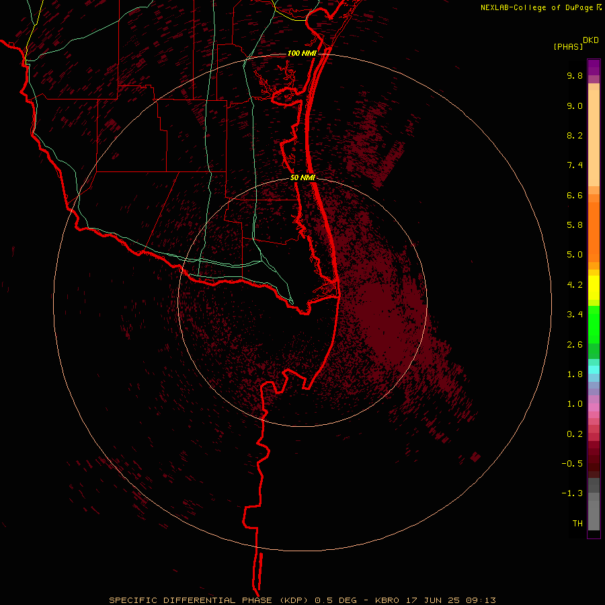Click the NEXLAB-College of DuPage label
The image size is (605, 605).
pos(538,7)
